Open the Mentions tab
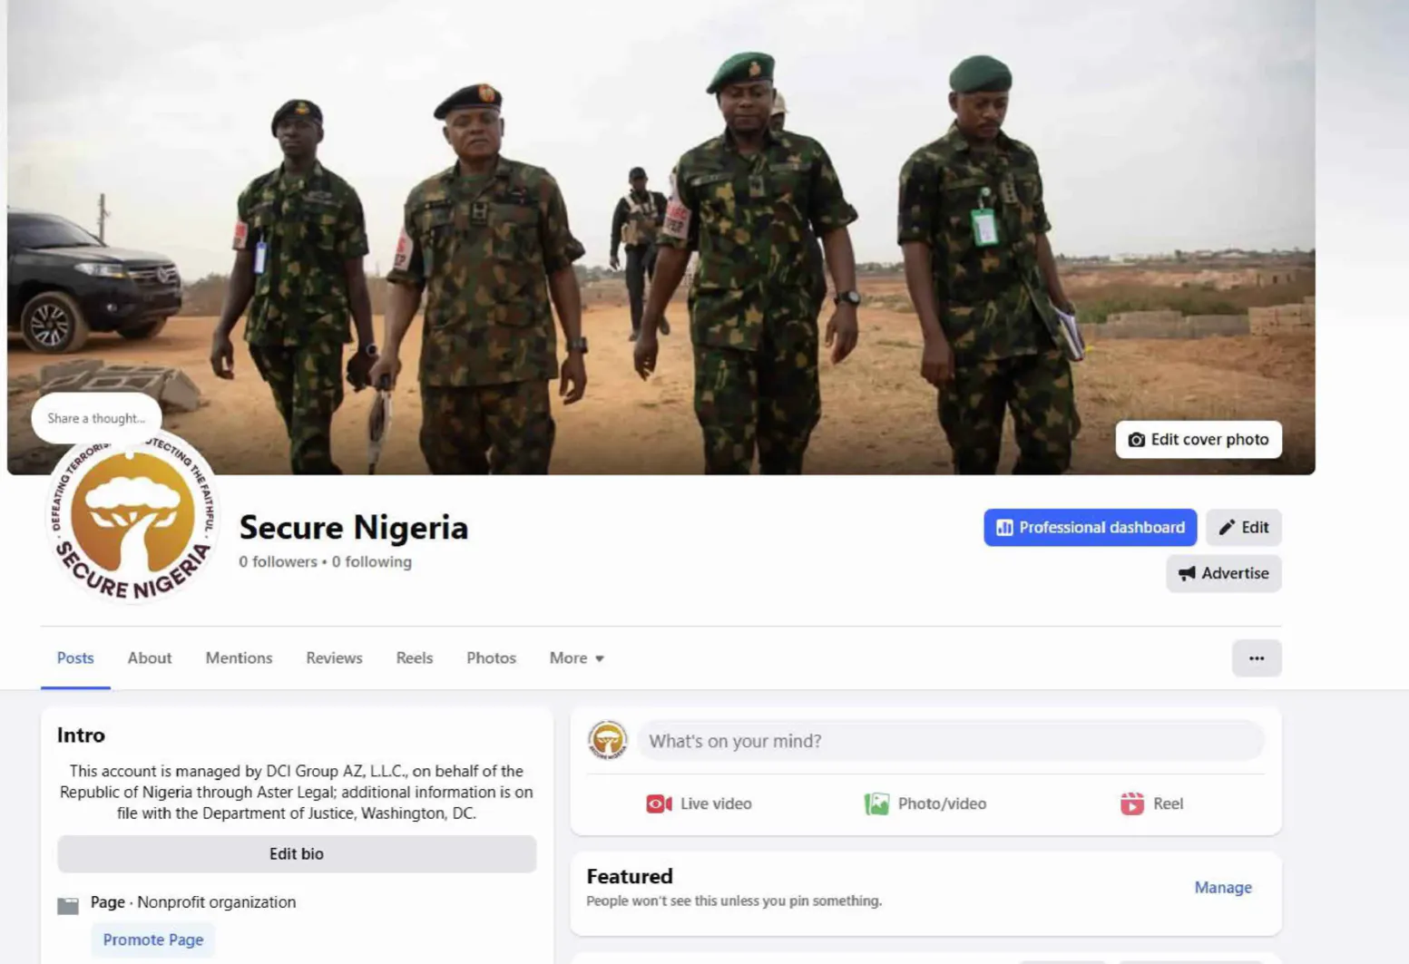Screen dimensions: 1409x964 pos(239,658)
